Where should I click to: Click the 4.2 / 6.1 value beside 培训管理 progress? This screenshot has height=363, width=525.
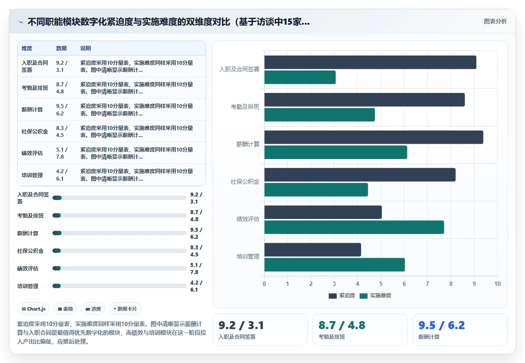196,286
